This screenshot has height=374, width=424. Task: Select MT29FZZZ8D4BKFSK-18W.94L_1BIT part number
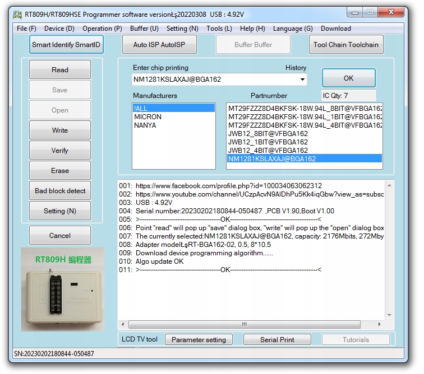point(305,116)
